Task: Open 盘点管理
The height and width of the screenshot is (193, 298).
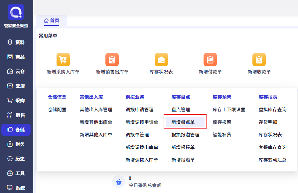Action: pyautogui.click(x=181, y=110)
